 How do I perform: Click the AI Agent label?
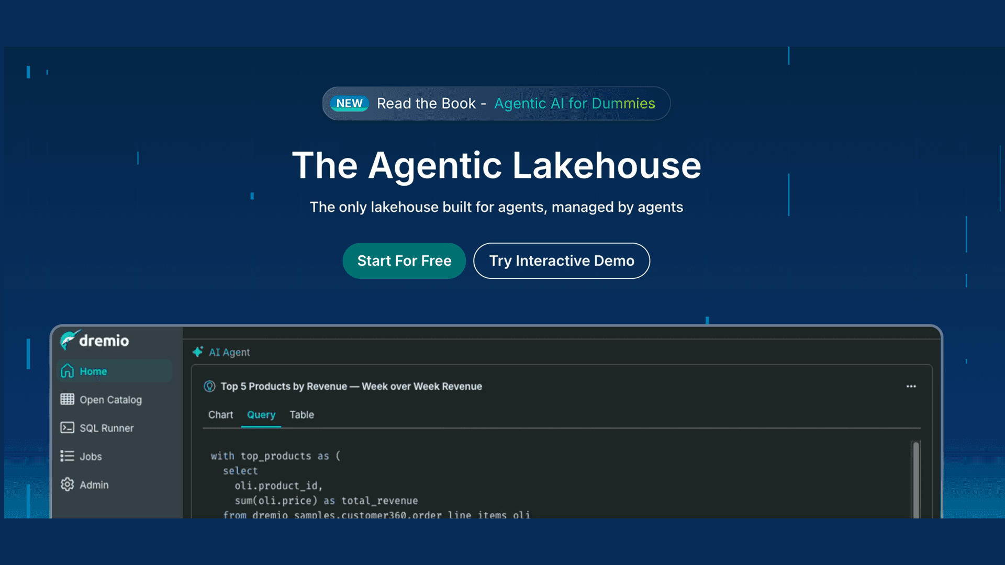[229, 352]
